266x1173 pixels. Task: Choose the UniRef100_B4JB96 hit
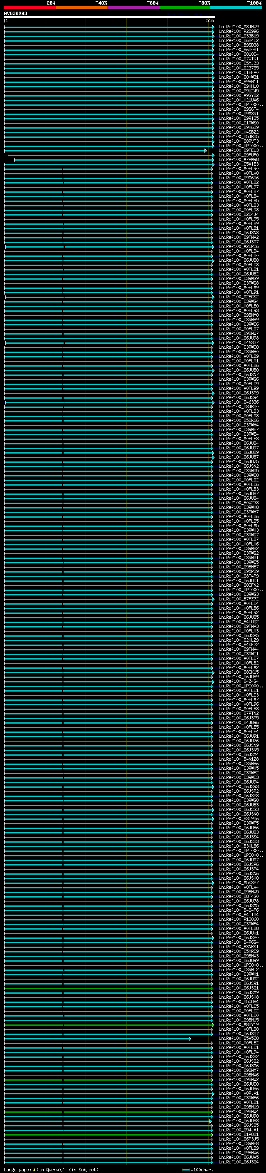[x=239, y=723]
